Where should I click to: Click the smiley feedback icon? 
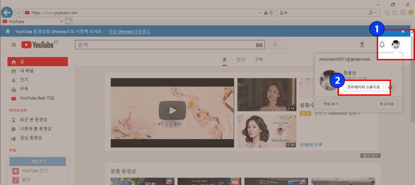coord(411,13)
